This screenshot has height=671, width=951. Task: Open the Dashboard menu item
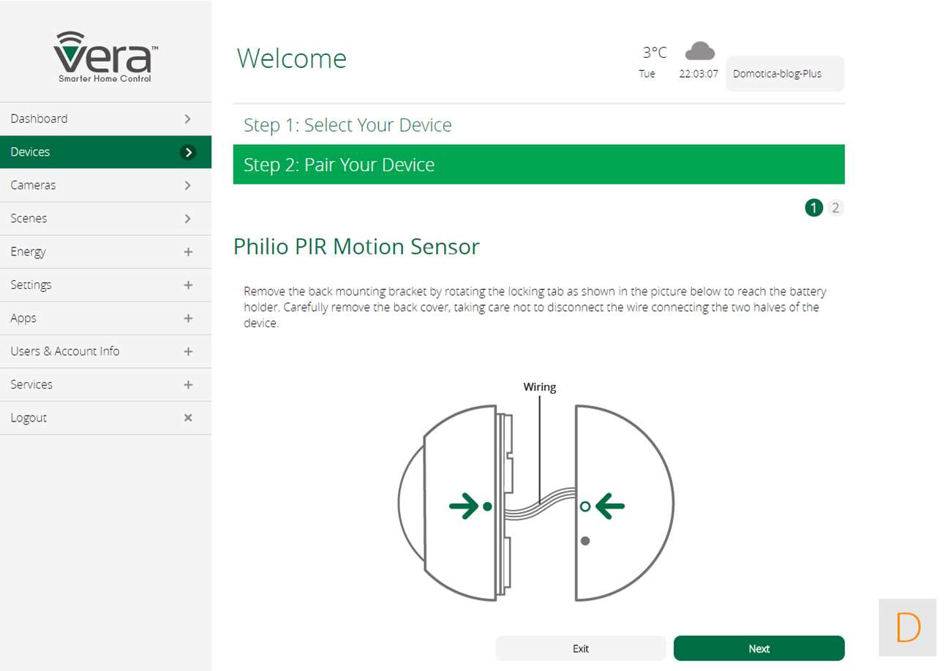39,119
